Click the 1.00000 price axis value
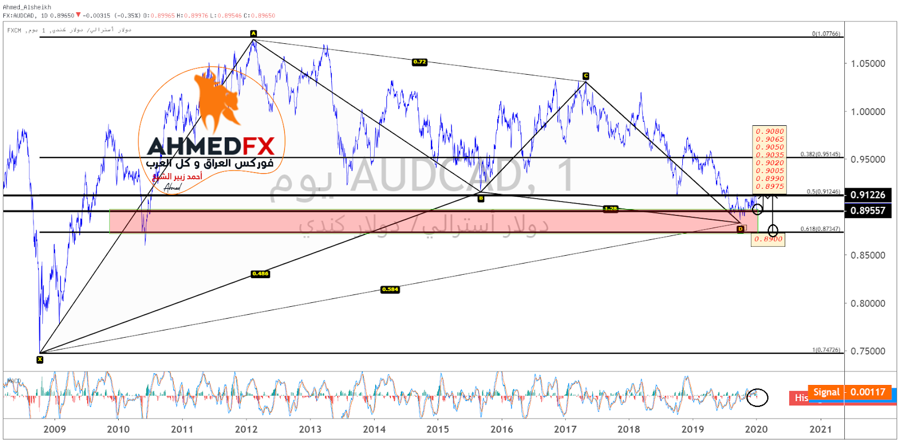900x440 pixels. click(868, 112)
